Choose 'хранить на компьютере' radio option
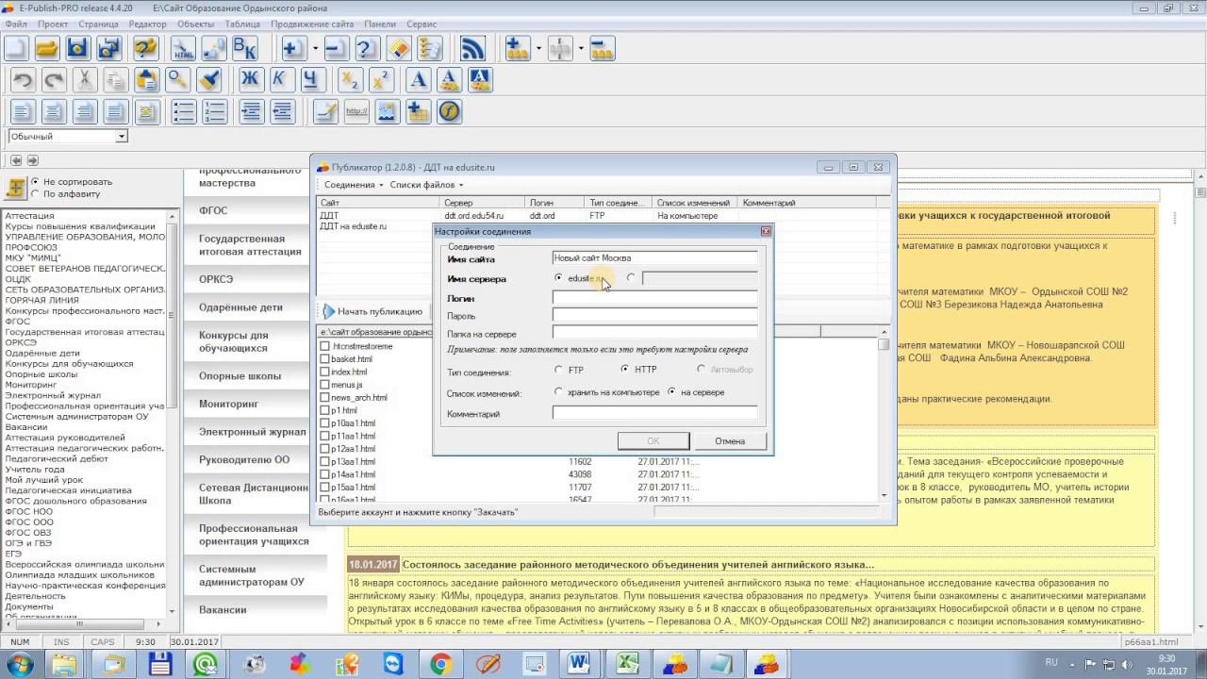The image size is (1207, 679). [559, 392]
